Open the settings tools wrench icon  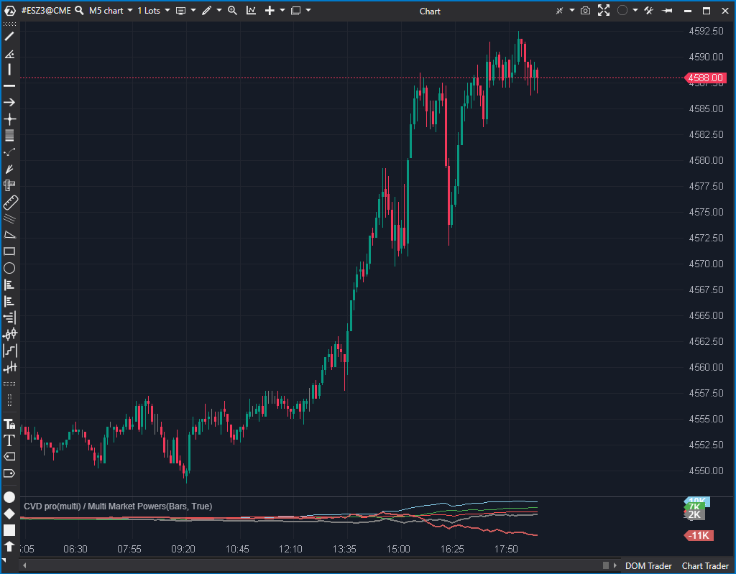pos(649,10)
